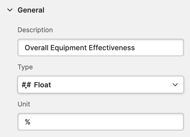Click the Unit input field
The height and width of the screenshot is (137, 190).
point(100,122)
